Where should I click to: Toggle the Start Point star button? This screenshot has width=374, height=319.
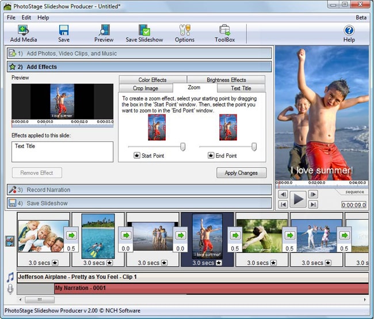click(x=137, y=156)
